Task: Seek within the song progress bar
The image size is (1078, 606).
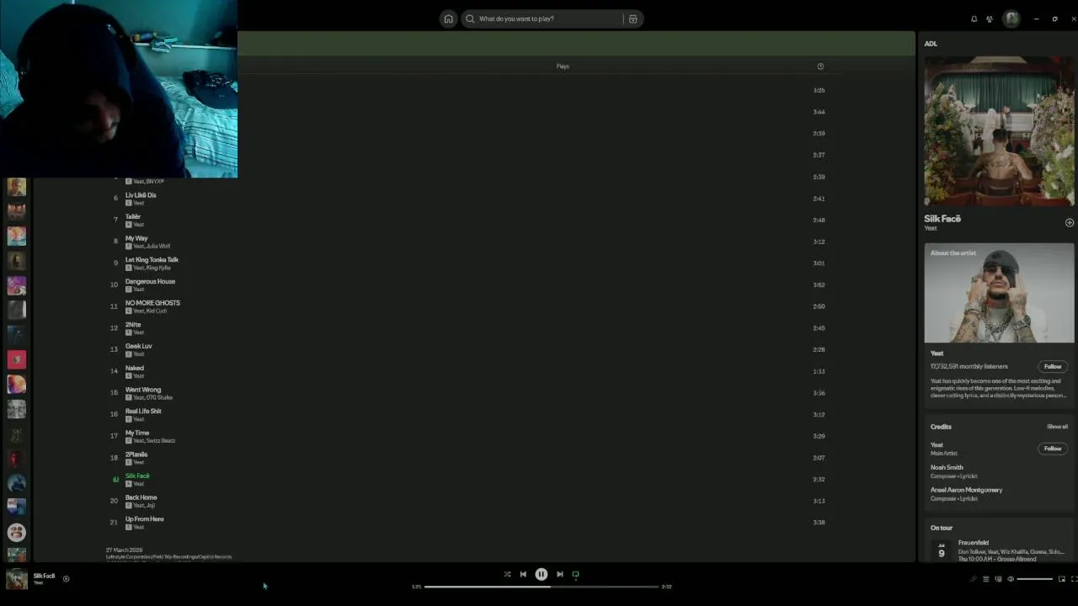Action: coord(541,587)
